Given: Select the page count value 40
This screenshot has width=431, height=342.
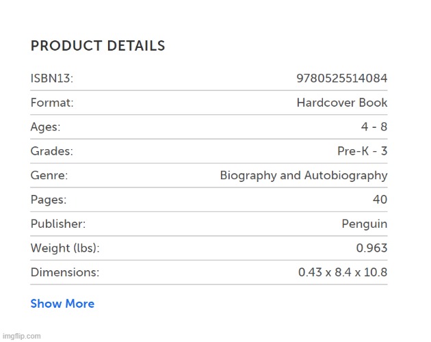Looking at the screenshot, I should click(x=380, y=200).
